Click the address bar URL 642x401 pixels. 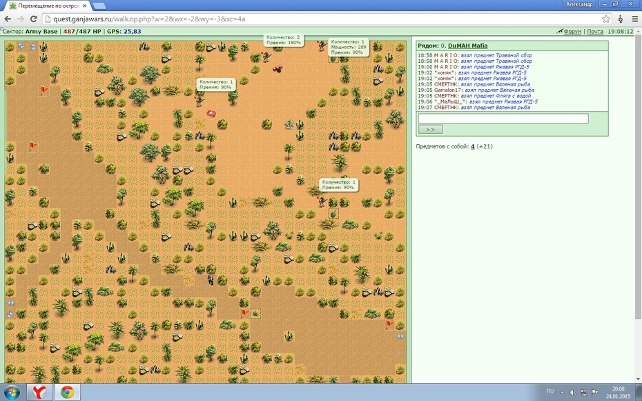pyautogui.click(x=149, y=19)
